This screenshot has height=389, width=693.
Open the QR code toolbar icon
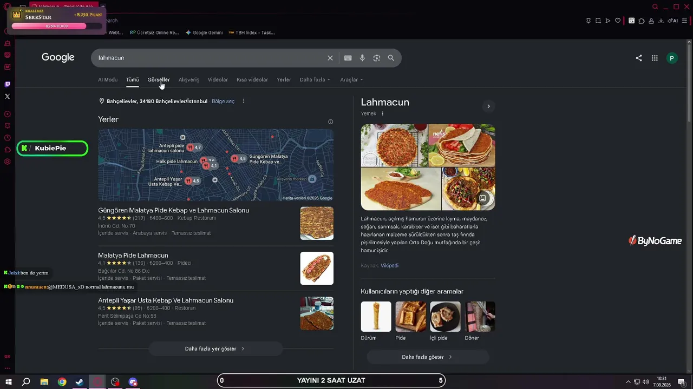coord(631,21)
